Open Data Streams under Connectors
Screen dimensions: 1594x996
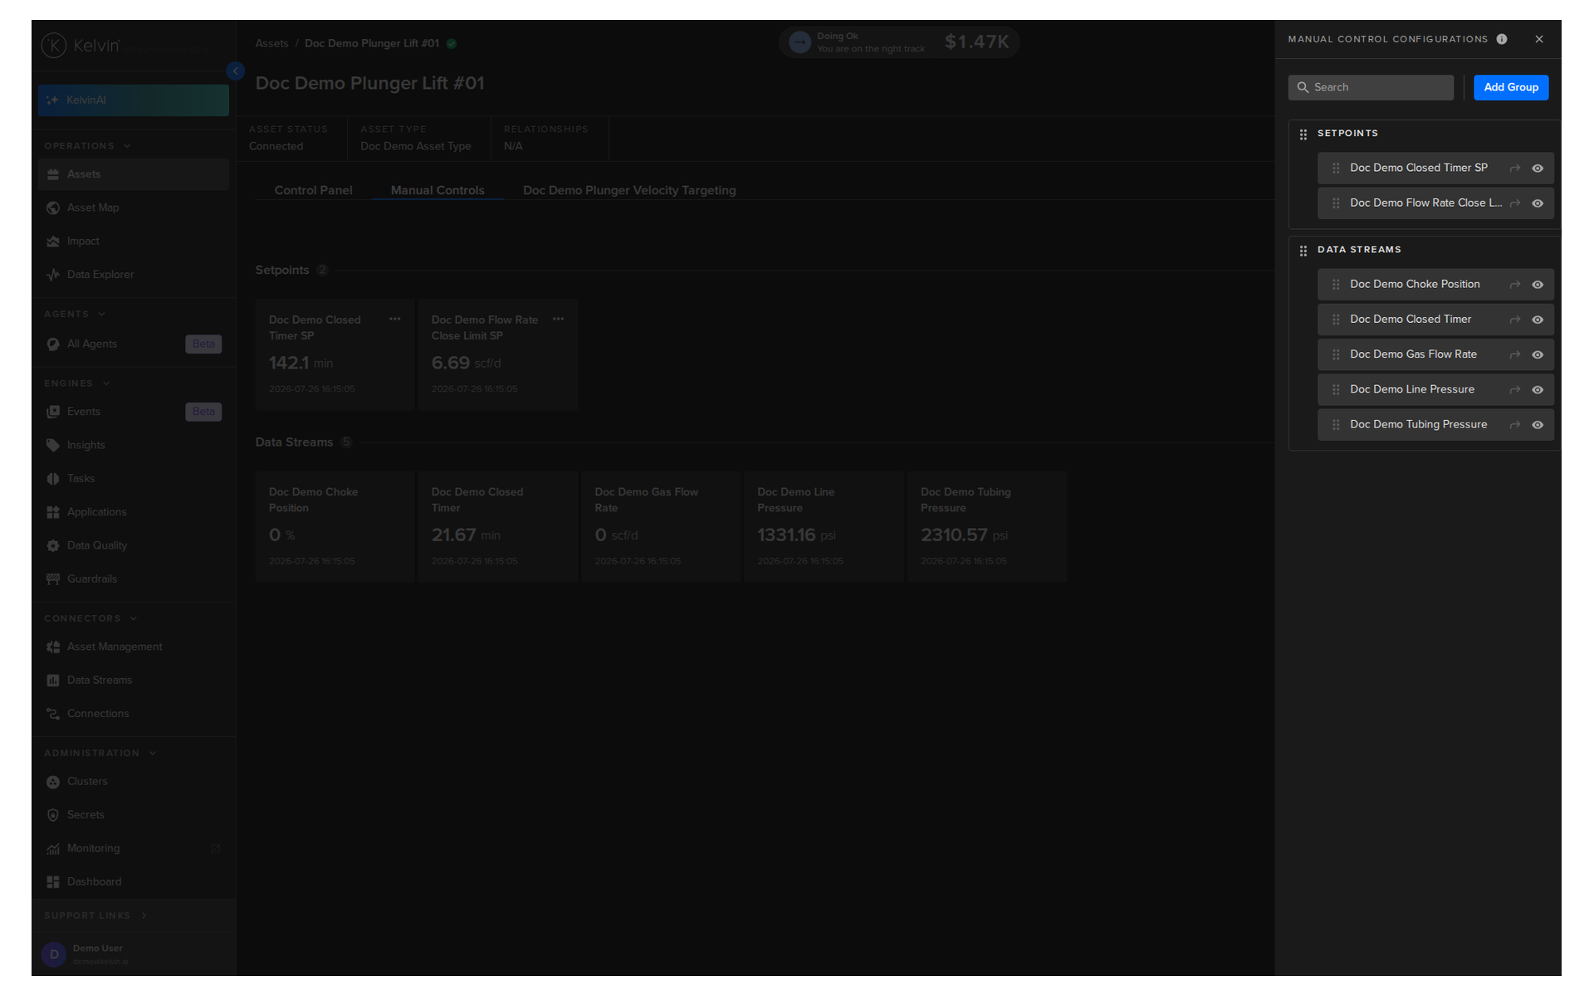click(133, 681)
